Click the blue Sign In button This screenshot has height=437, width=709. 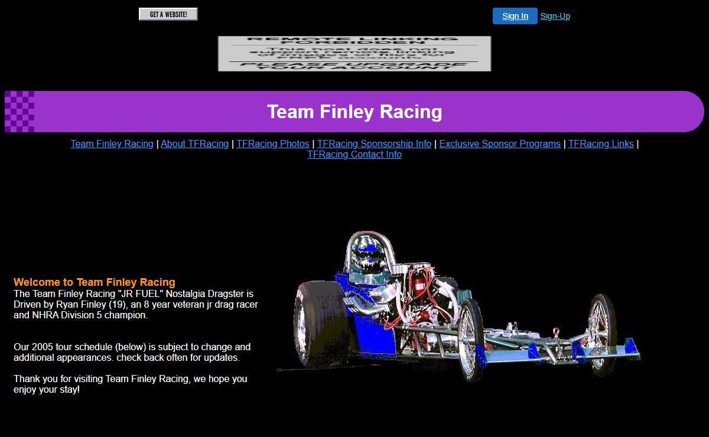515,16
